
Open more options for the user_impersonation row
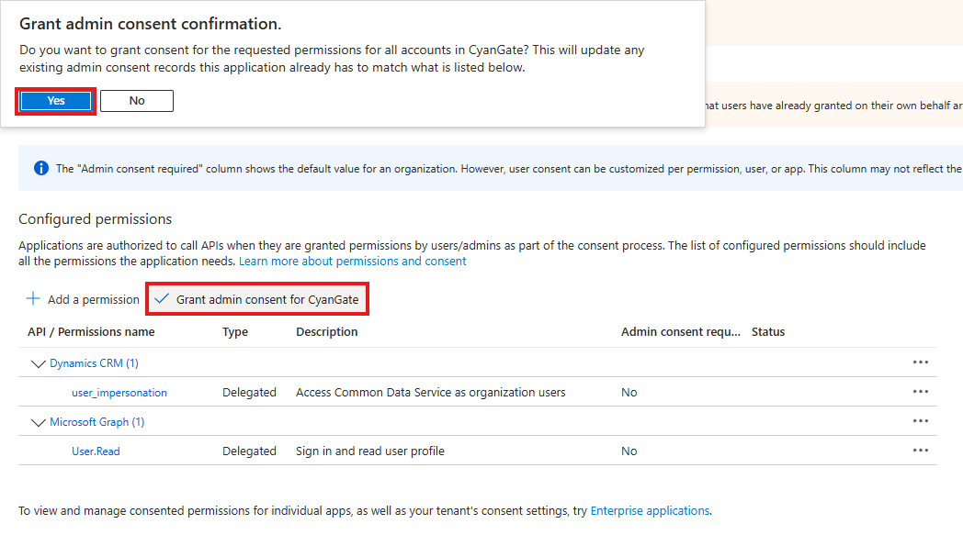(920, 392)
